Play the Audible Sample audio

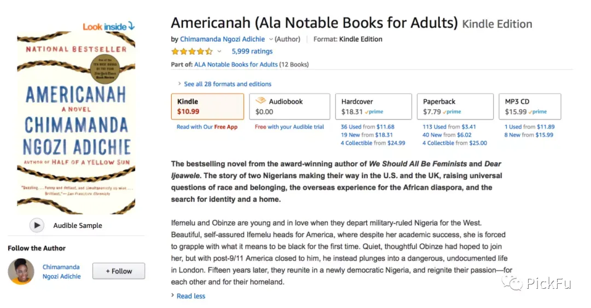point(37,225)
